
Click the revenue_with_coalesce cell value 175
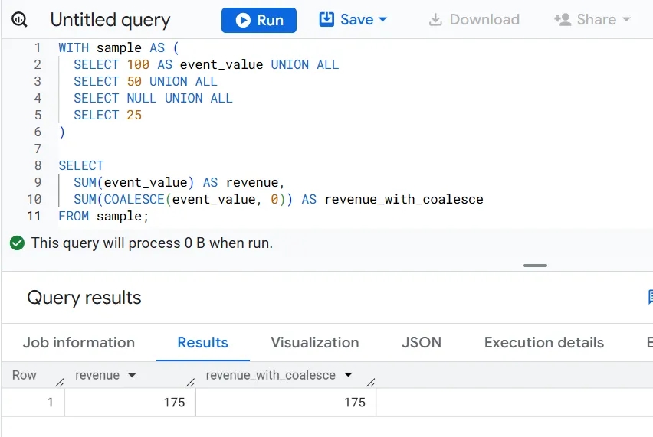(354, 403)
